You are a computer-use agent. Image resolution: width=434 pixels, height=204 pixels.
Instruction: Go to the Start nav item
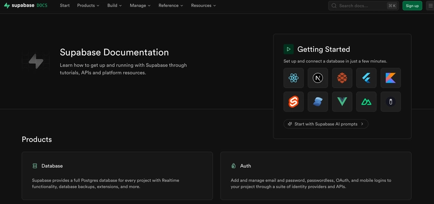pyautogui.click(x=65, y=5)
